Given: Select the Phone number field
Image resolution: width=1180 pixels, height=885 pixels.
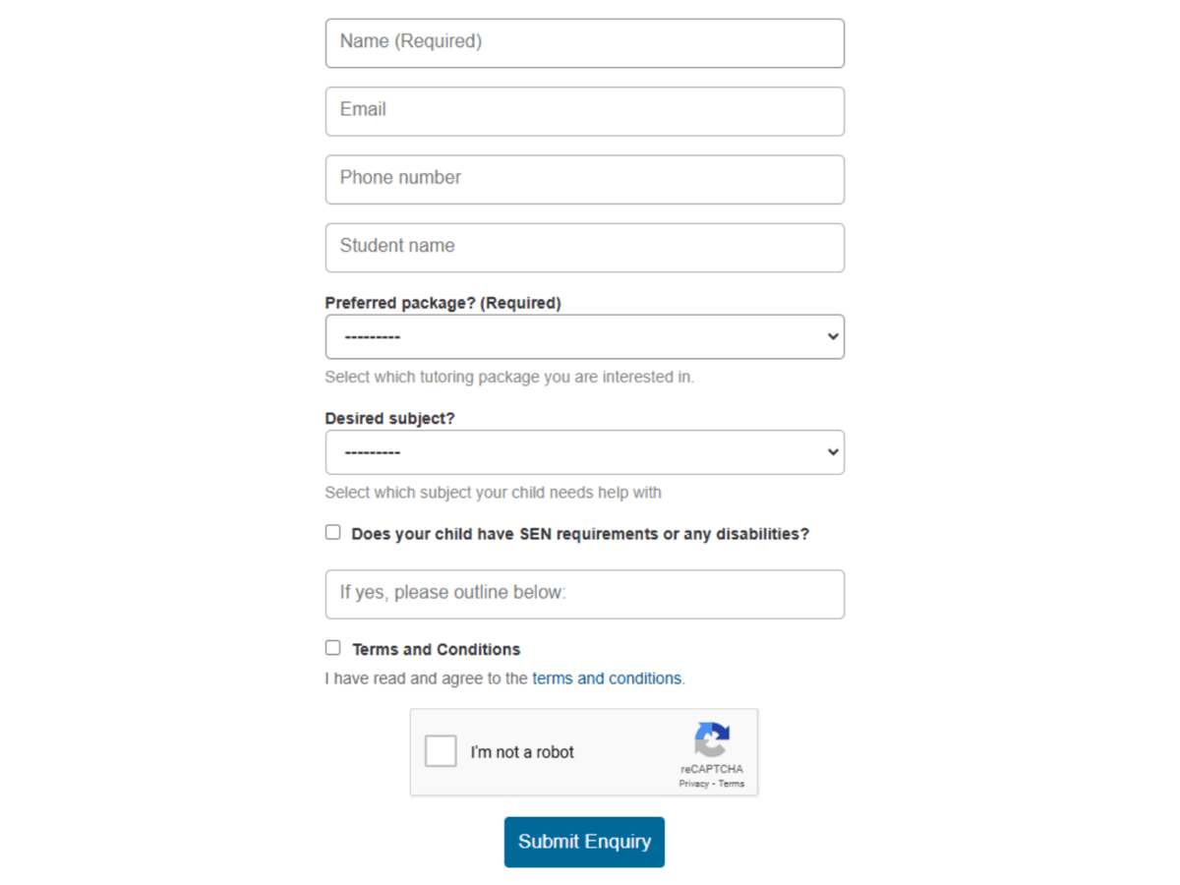Looking at the screenshot, I should 584,179.
